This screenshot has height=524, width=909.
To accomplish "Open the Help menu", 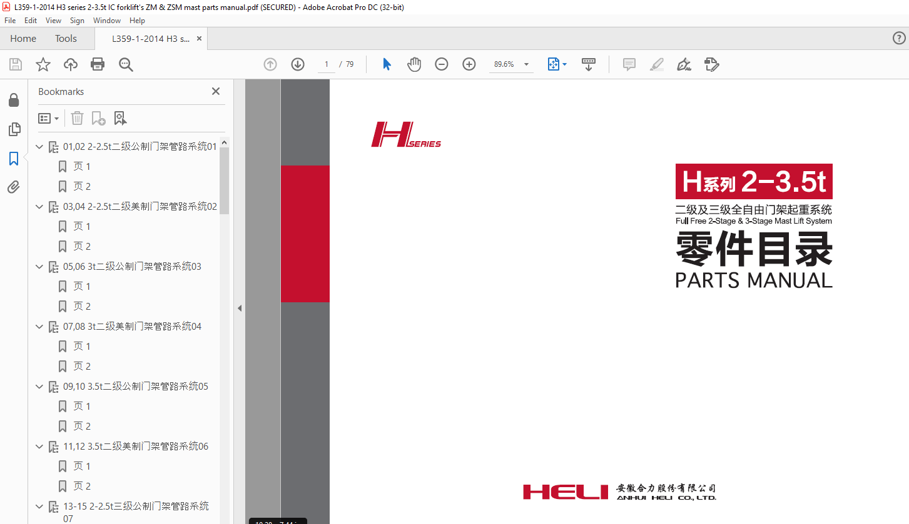I will click(x=137, y=21).
